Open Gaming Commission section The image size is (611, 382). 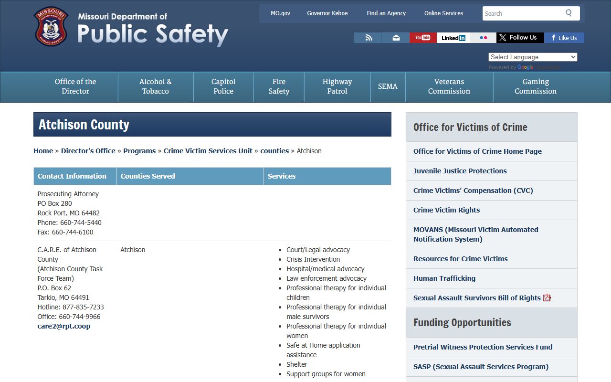point(536,86)
